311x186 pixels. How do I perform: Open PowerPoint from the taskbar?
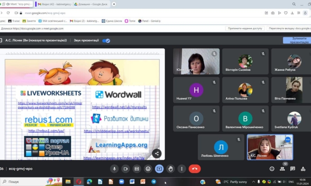143,182
